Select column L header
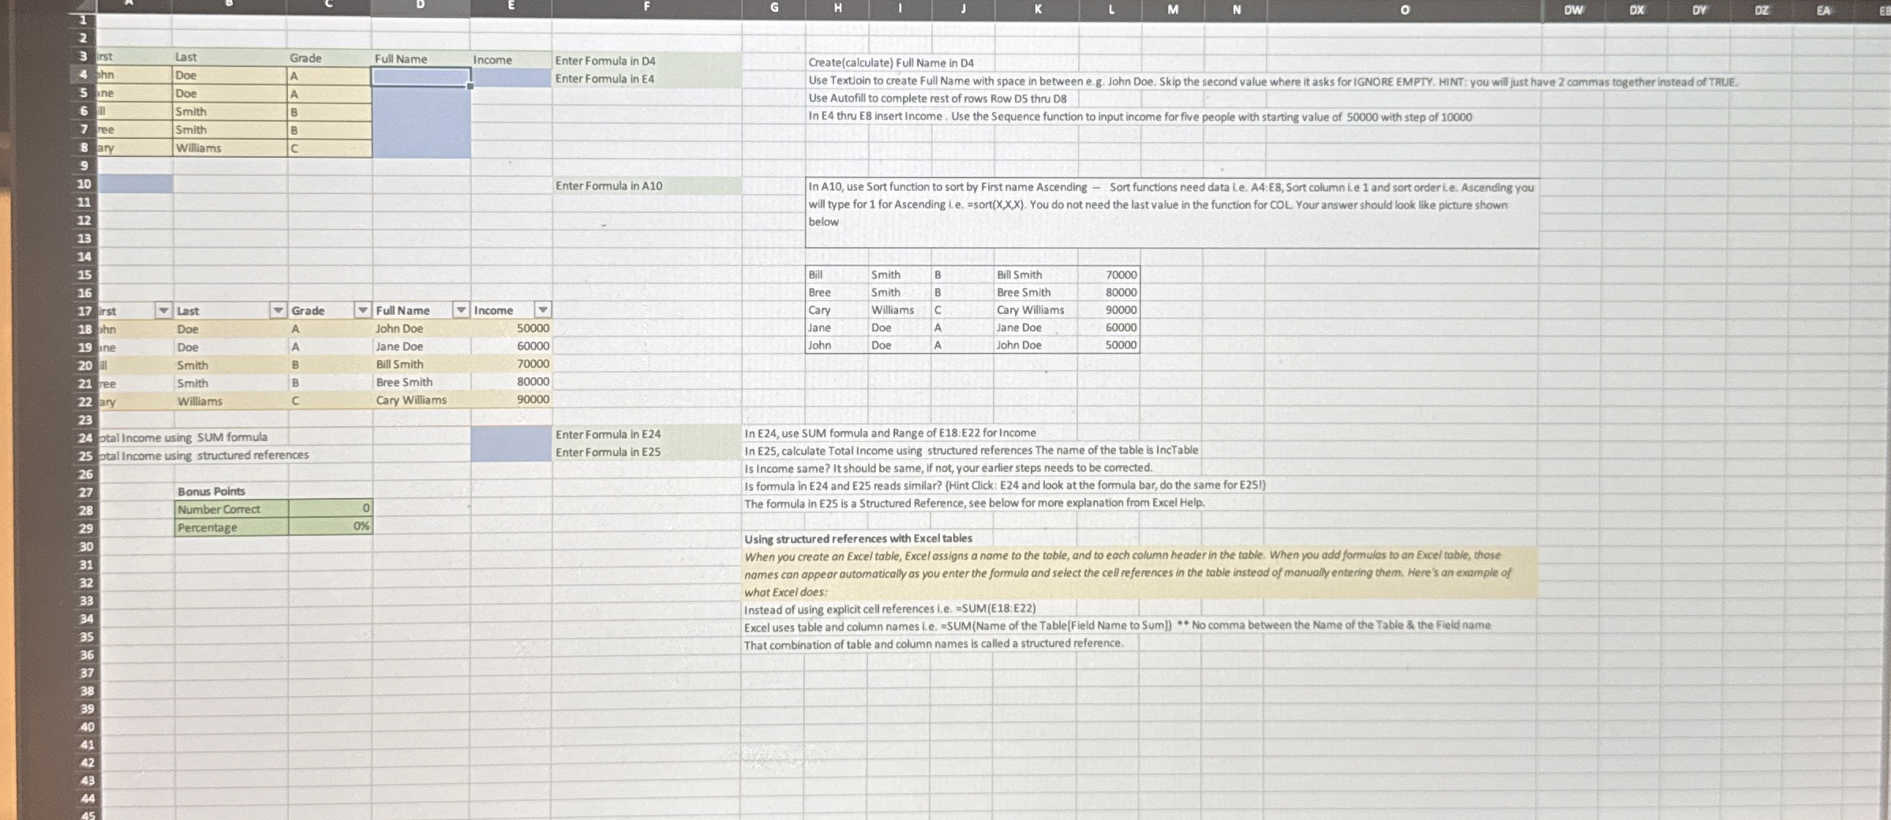 click(x=1110, y=9)
